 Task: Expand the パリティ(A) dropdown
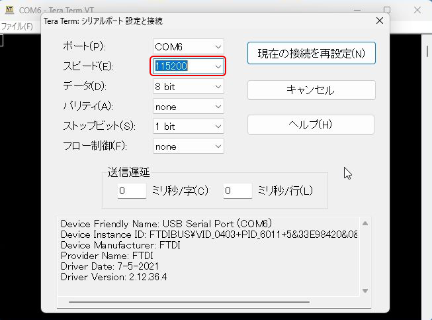189,106
